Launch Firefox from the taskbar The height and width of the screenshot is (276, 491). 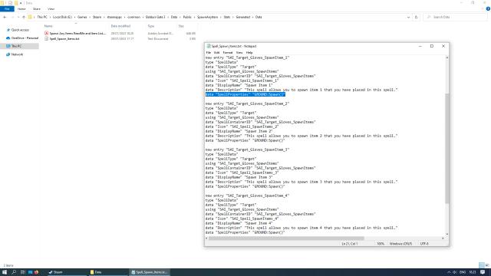36,272
